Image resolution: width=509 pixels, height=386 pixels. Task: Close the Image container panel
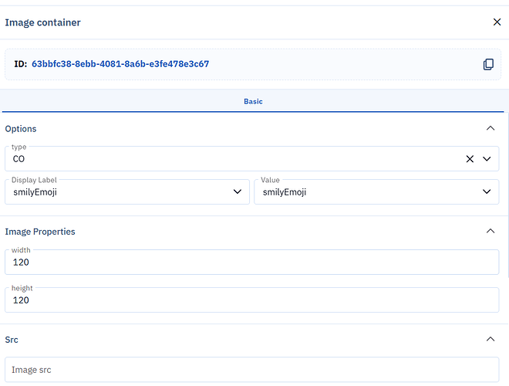coord(497,22)
